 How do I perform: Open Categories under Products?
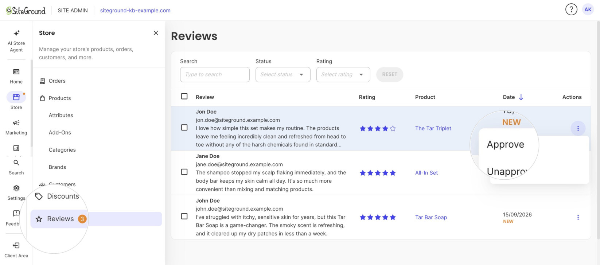tap(62, 150)
